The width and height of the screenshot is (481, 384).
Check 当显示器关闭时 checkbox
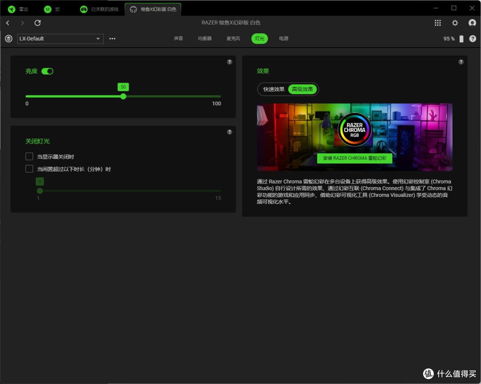click(x=29, y=156)
